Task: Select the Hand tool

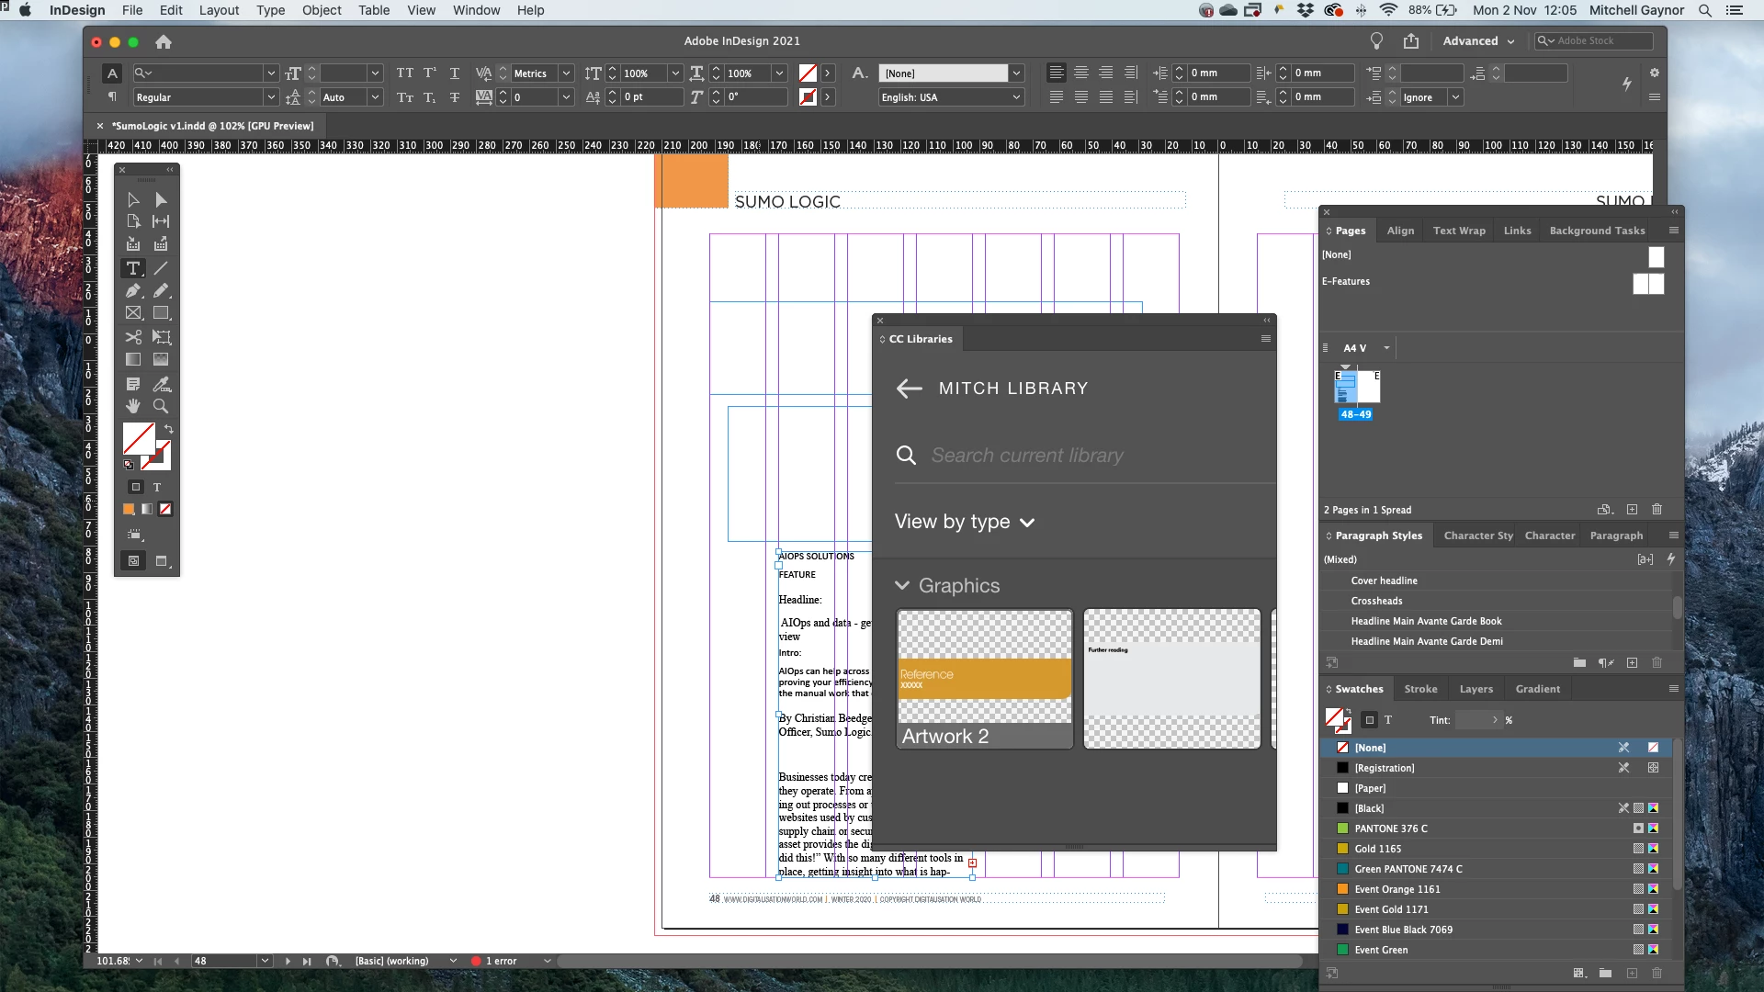Action: [x=133, y=406]
